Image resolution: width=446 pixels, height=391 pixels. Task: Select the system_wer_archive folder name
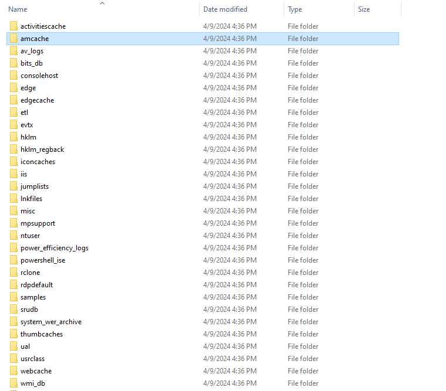(x=51, y=322)
